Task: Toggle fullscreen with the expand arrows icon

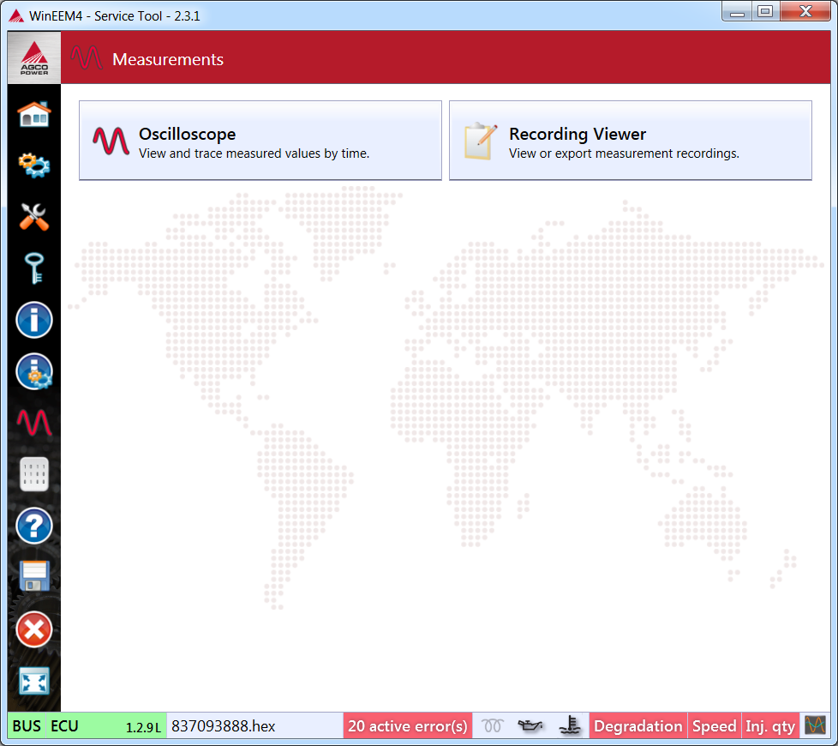Action: point(34,681)
